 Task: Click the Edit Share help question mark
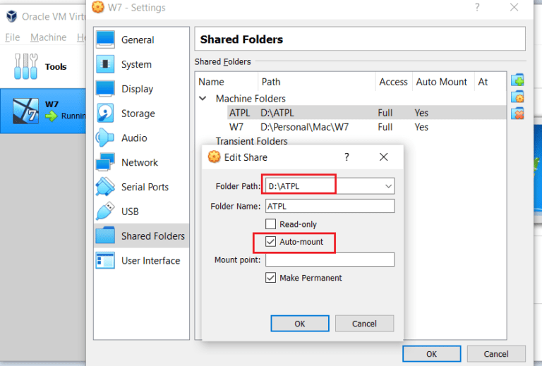[347, 157]
